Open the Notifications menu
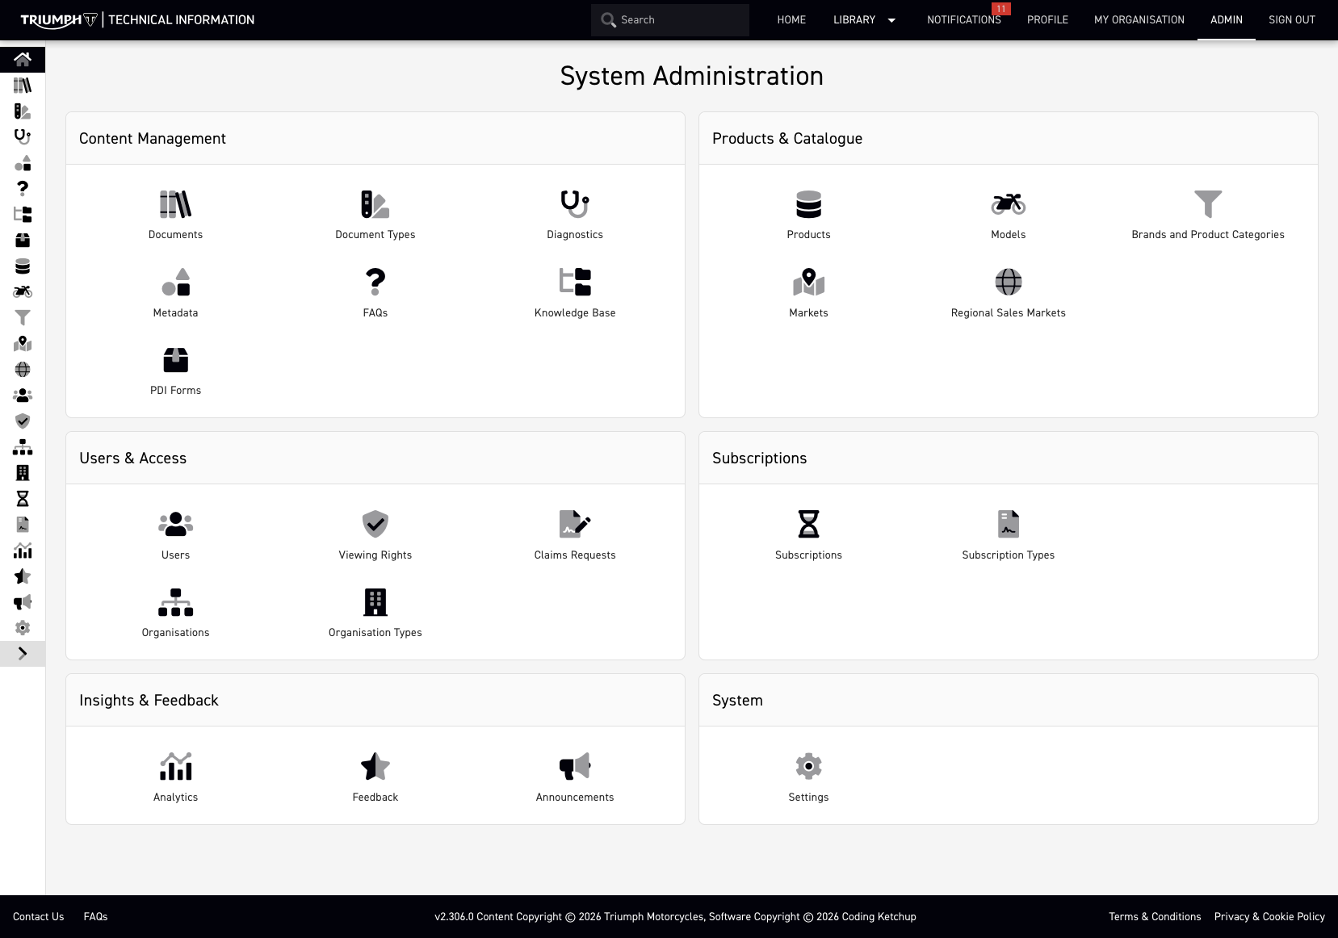 (x=963, y=20)
